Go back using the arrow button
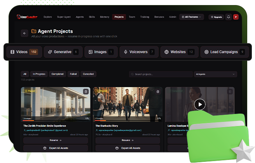Viewport: 255px width, 163px height. coord(24,33)
